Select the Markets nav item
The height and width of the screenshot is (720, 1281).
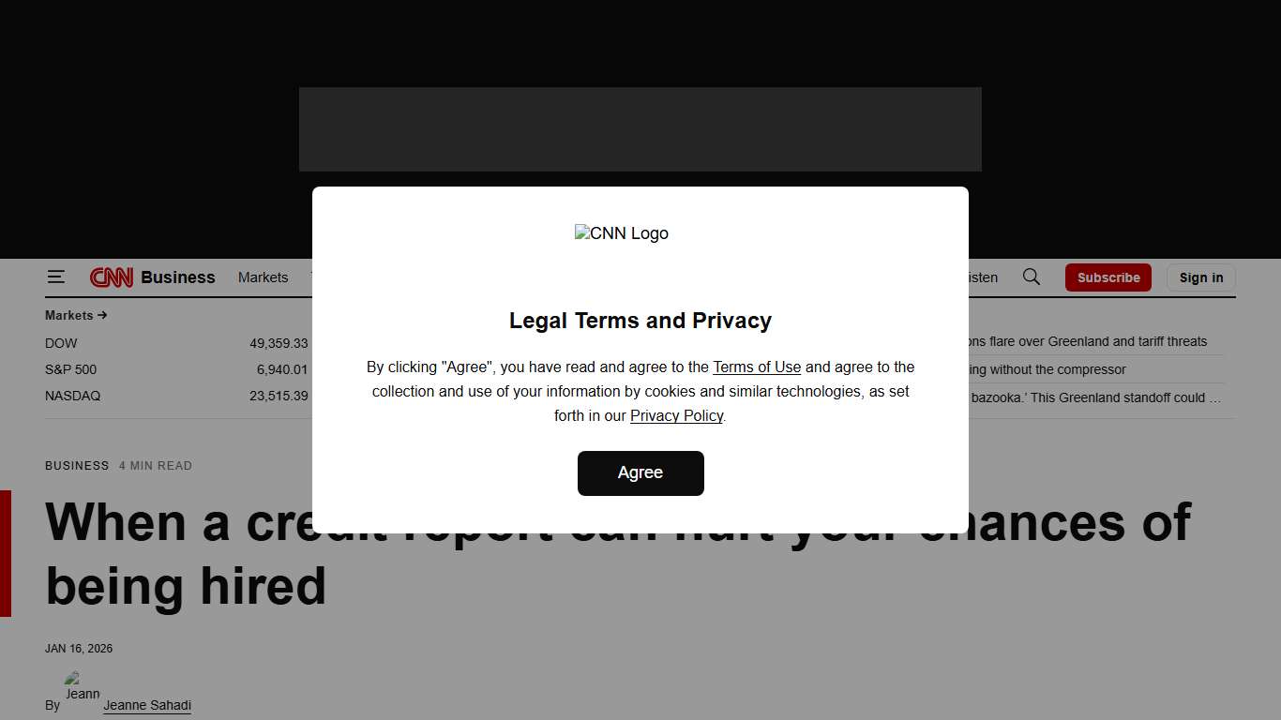[x=263, y=277]
